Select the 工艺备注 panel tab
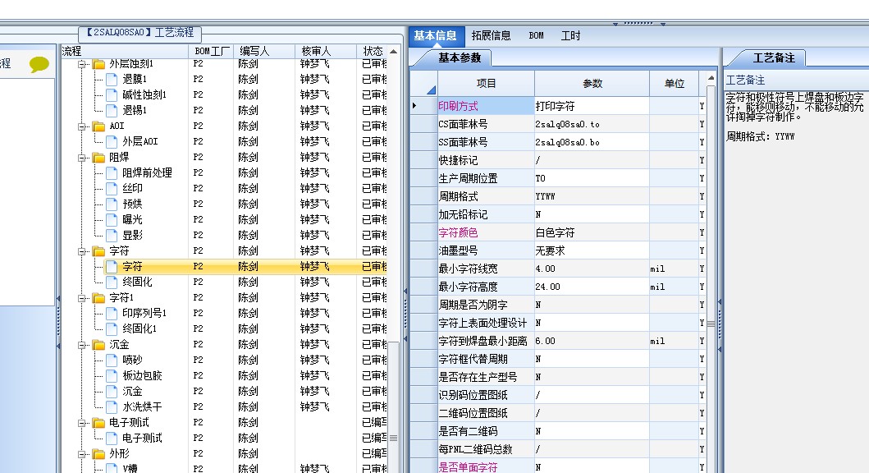Viewport: 869px width, 473px height. 774,57
